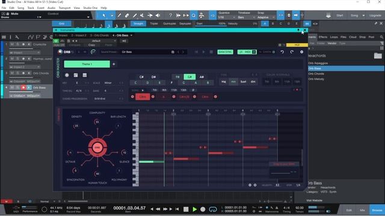
Task: Click the first Cmin chord block
Action: (x=143, y=97)
